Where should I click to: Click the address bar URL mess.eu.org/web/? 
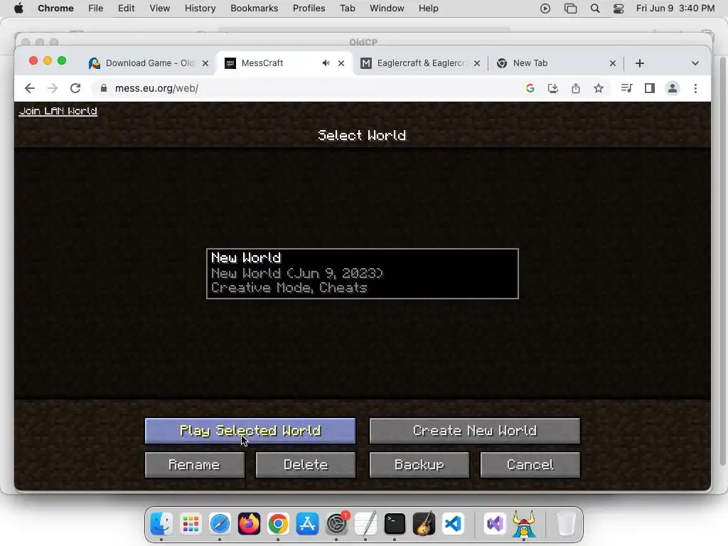[x=156, y=88]
